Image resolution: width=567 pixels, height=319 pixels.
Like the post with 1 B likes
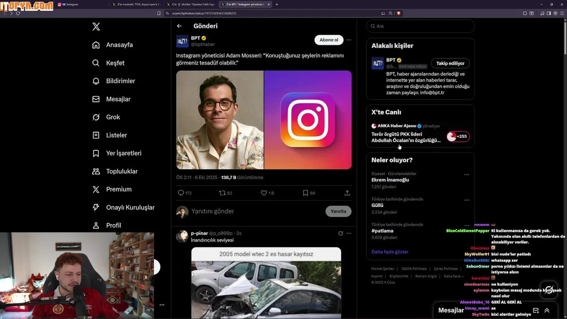click(x=264, y=193)
